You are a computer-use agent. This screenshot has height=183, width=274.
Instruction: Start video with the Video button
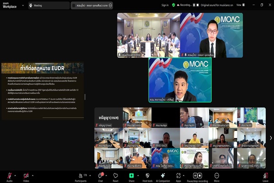point(26,176)
